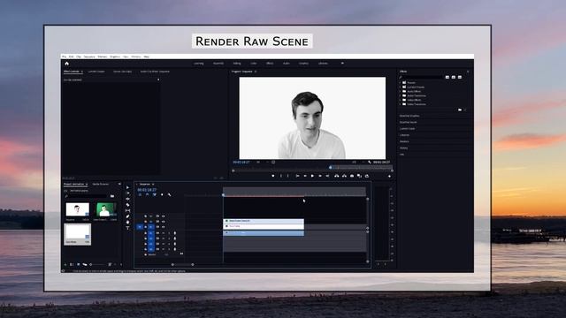The width and height of the screenshot is (566, 318).
Task: Toggle V1 track output eye
Action: [x=163, y=227]
